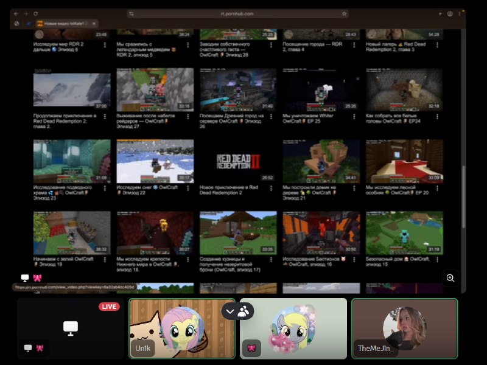Open site info icon in address bar
The width and height of the screenshot is (487, 365).
click(131, 13)
